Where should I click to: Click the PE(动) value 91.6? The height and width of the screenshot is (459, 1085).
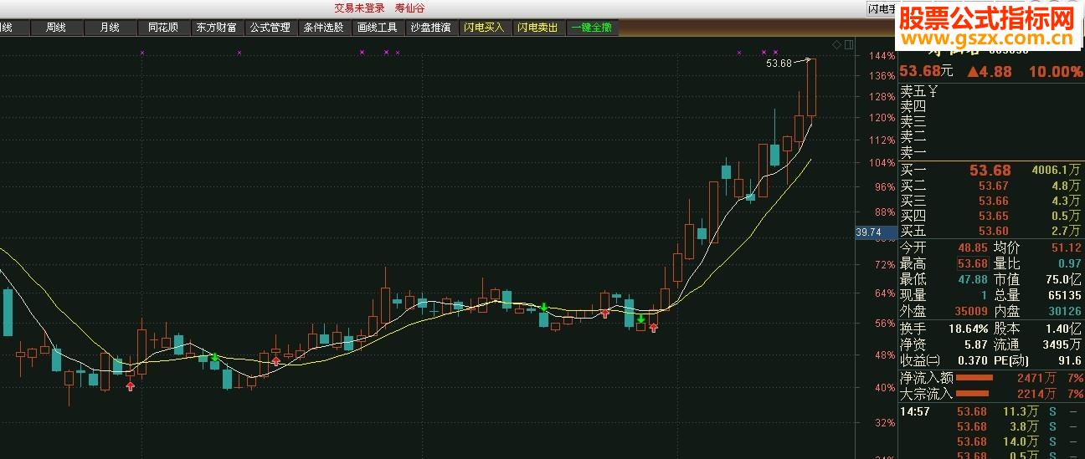[1070, 360]
